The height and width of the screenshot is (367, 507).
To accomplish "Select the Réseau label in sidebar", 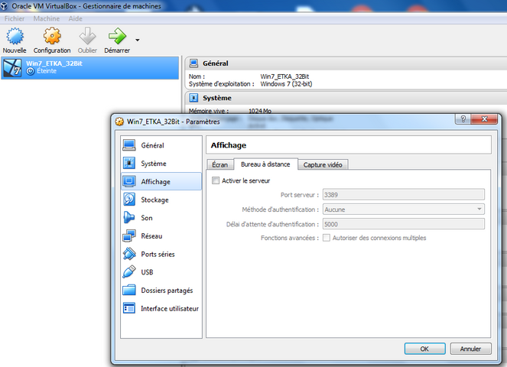I will [x=151, y=236].
